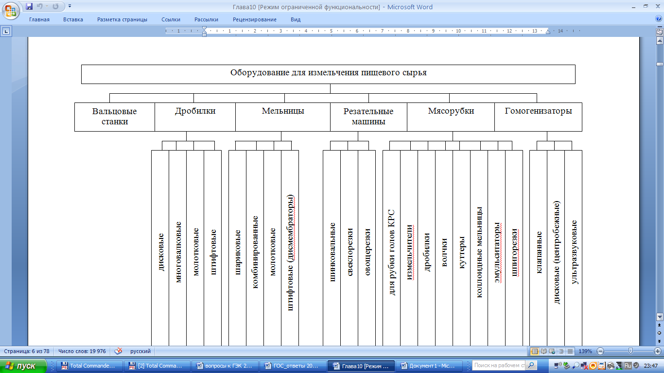The height and width of the screenshot is (373, 664).
Task: Click the 'Резательные машины' box
Action: [368, 117]
